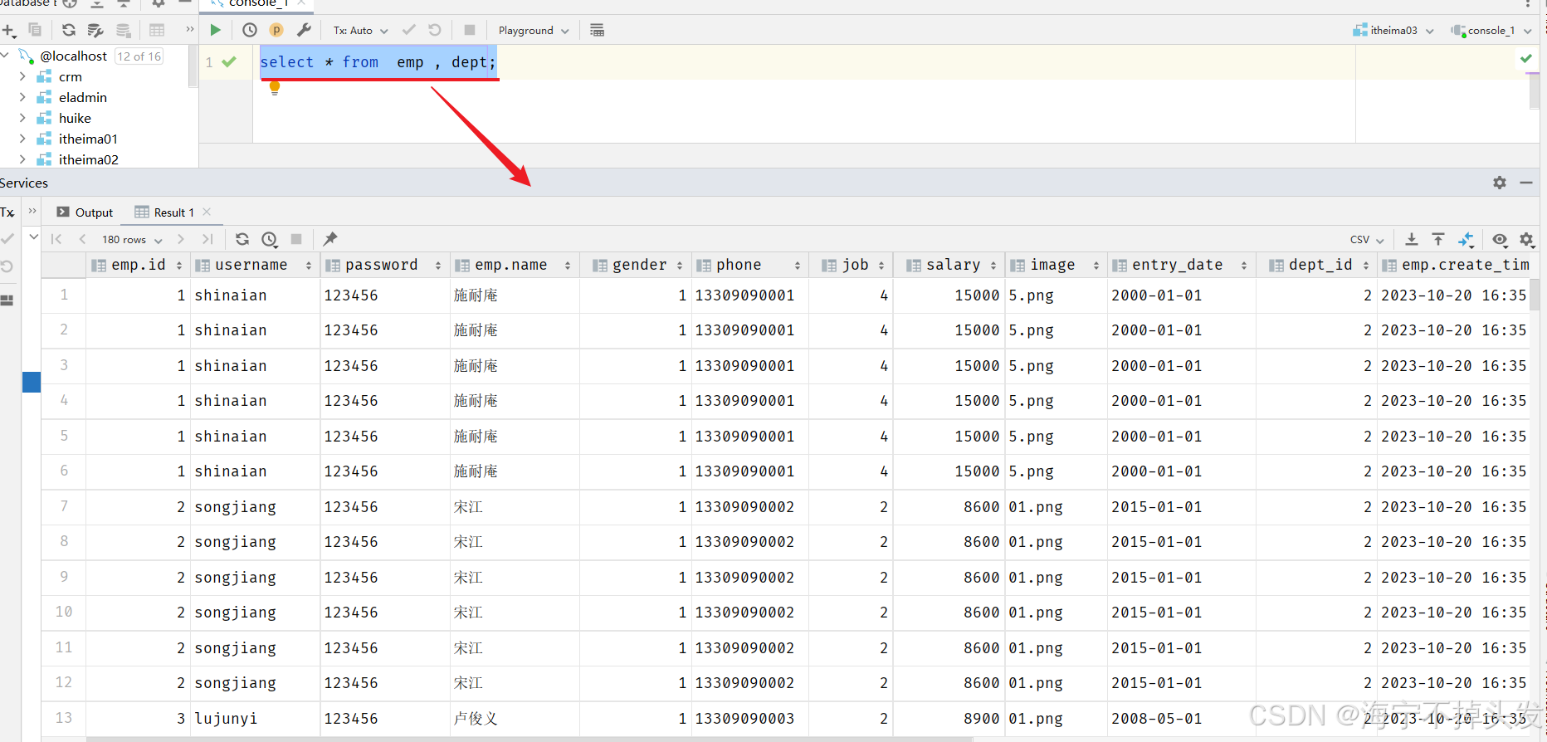Reload the result page
1547x742 pixels.
242,239
